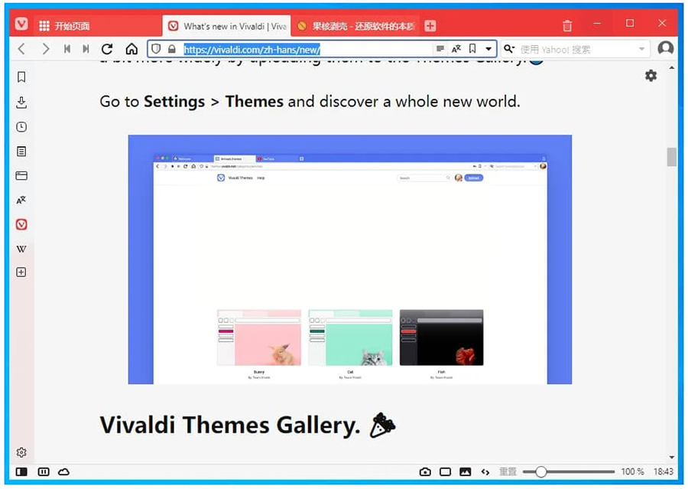
Task: Expand the bookmark dropdown arrow in address bar
Action: click(x=488, y=49)
